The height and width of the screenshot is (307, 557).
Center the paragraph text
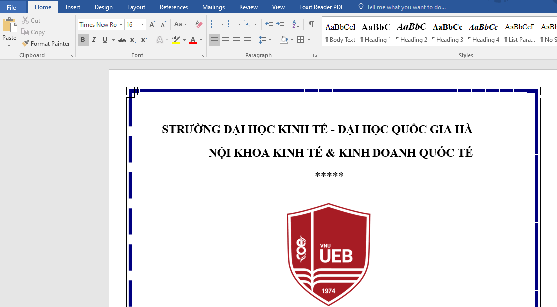coord(225,40)
